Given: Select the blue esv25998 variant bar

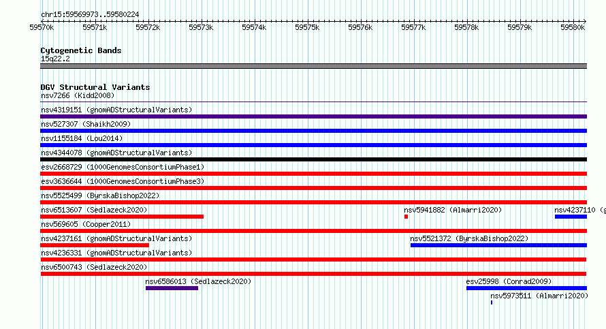Looking at the screenshot, I should click(x=526, y=288).
